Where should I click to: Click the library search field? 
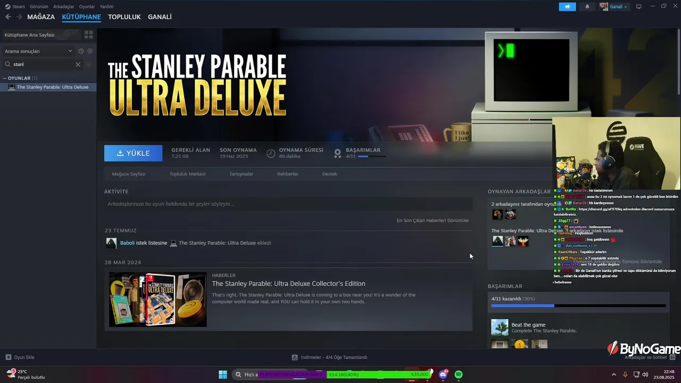coord(43,64)
